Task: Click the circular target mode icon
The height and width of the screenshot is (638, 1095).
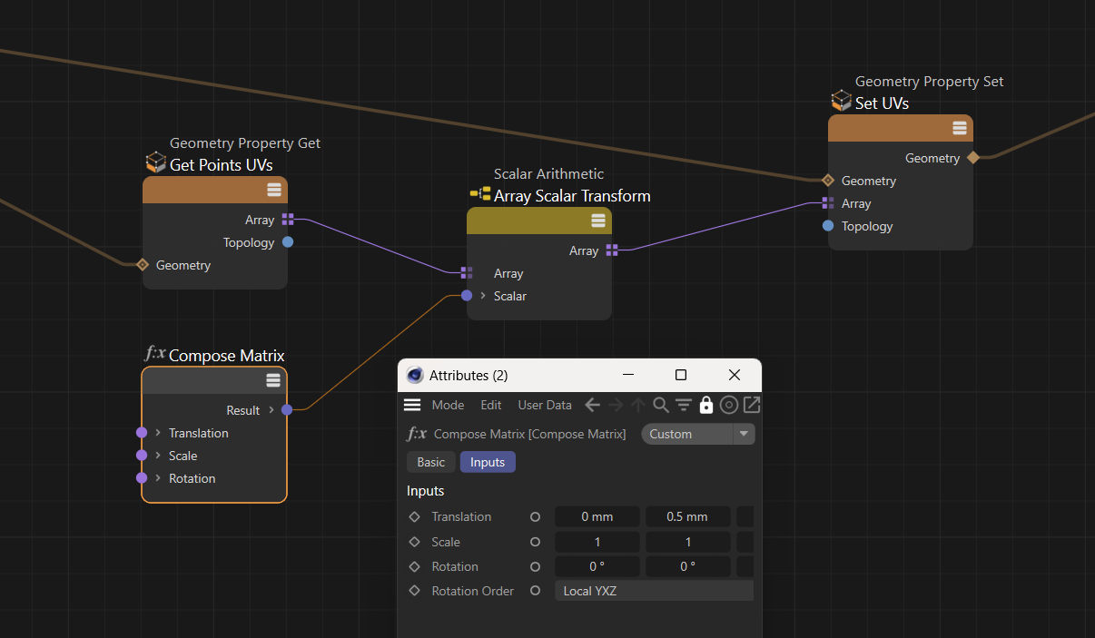Action: point(728,405)
